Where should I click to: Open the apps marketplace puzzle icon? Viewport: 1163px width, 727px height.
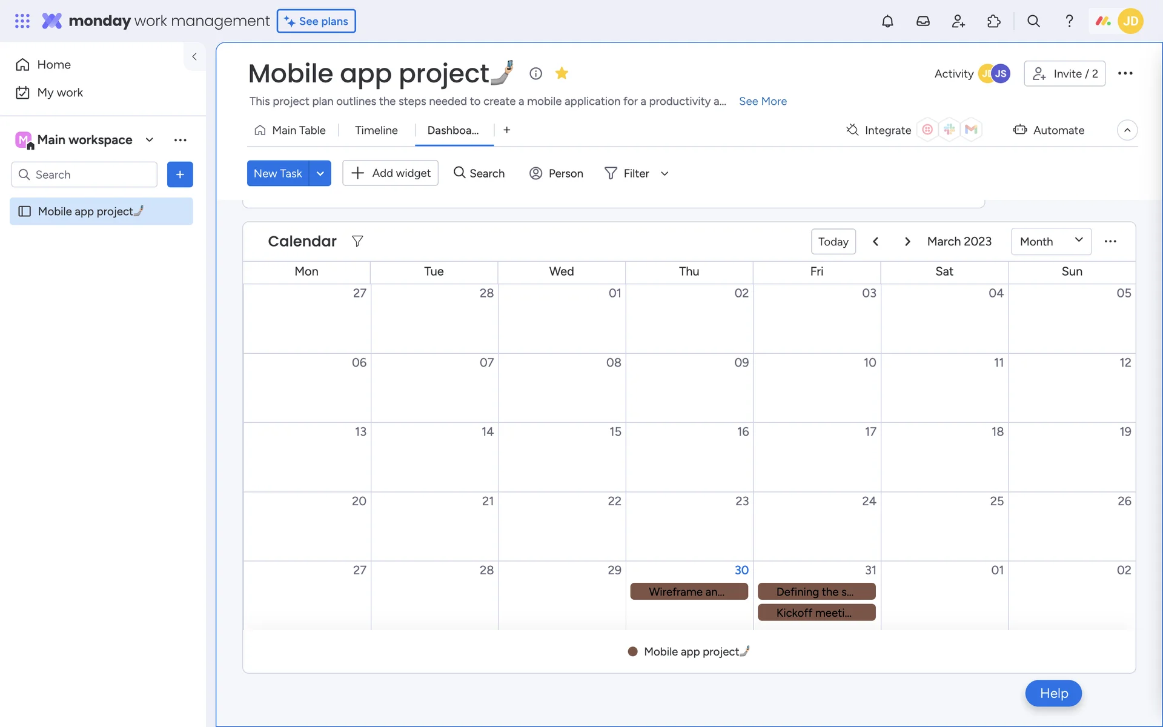[x=993, y=21]
